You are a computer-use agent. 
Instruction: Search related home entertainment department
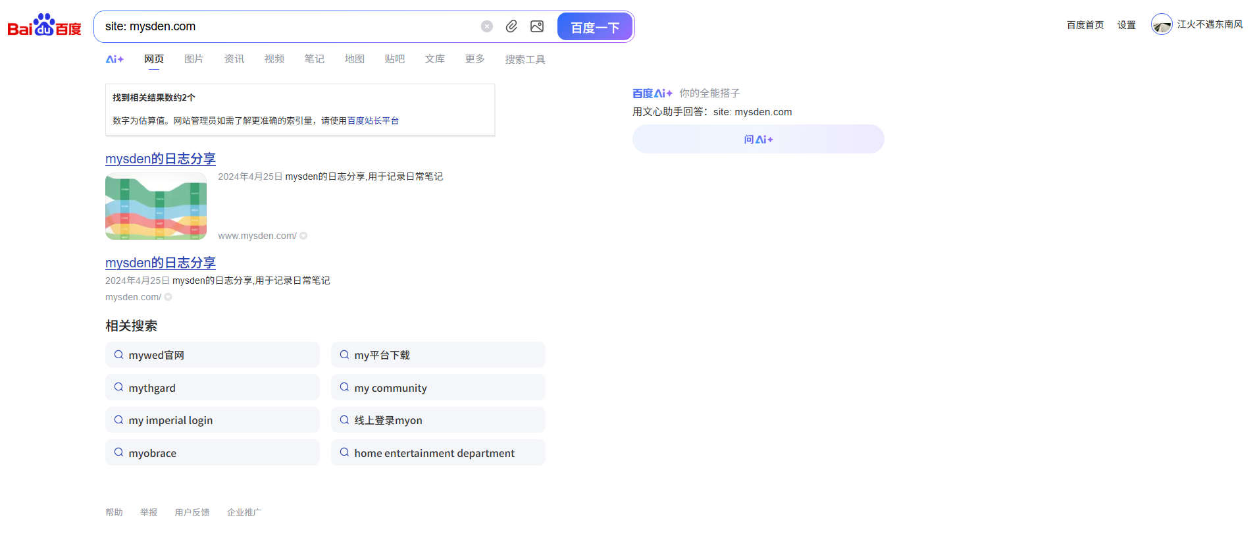point(438,453)
